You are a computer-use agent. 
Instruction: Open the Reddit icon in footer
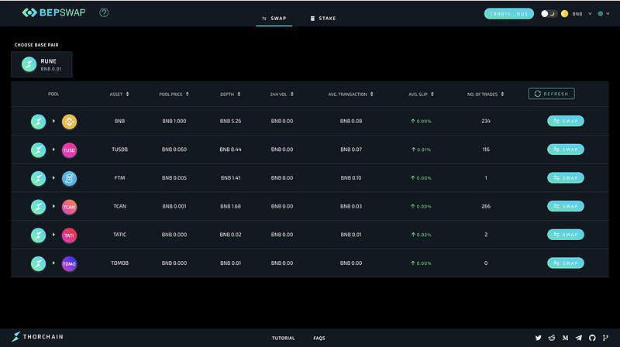pyautogui.click(x=552, y=338)
